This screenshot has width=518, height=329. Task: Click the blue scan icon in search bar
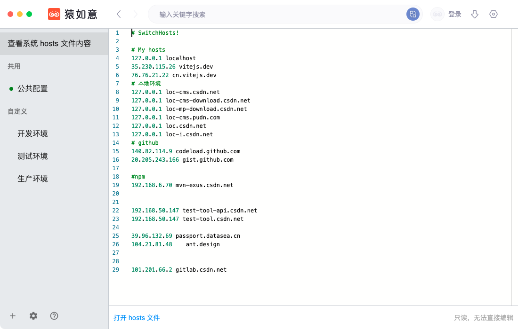(413, 14)
